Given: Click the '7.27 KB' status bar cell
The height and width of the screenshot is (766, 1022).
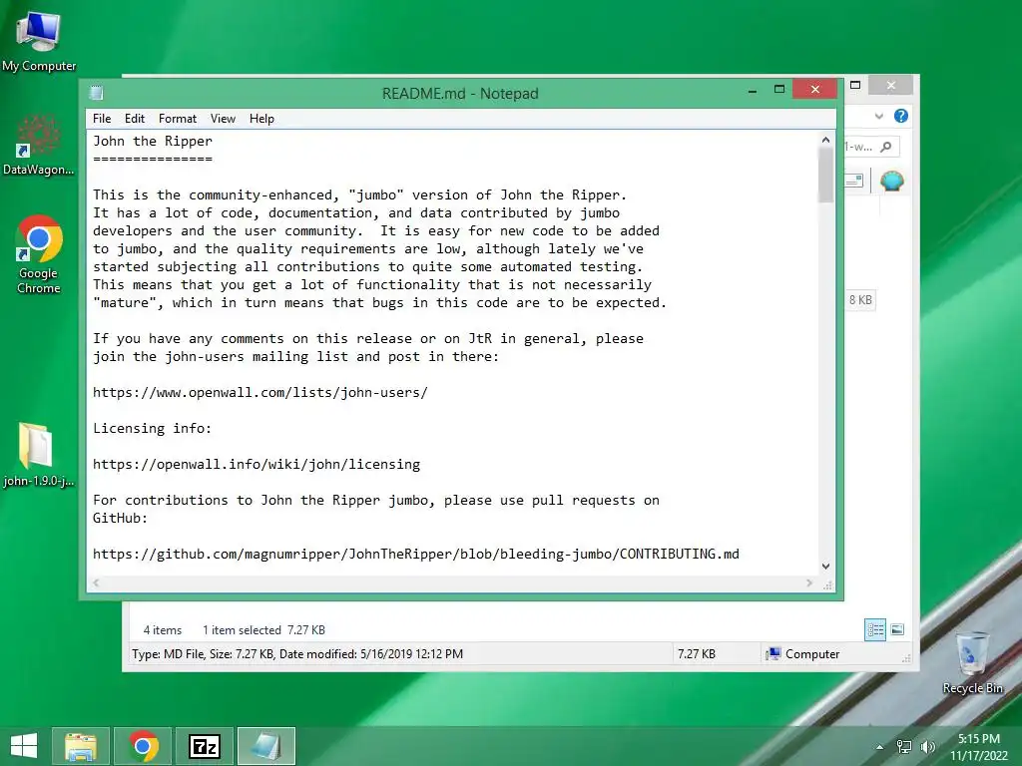Looking at the screenshot, I should coord(696,654).
